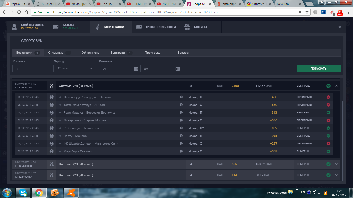
Task: Show Возврат bets filter
Action: pos(183,53)
